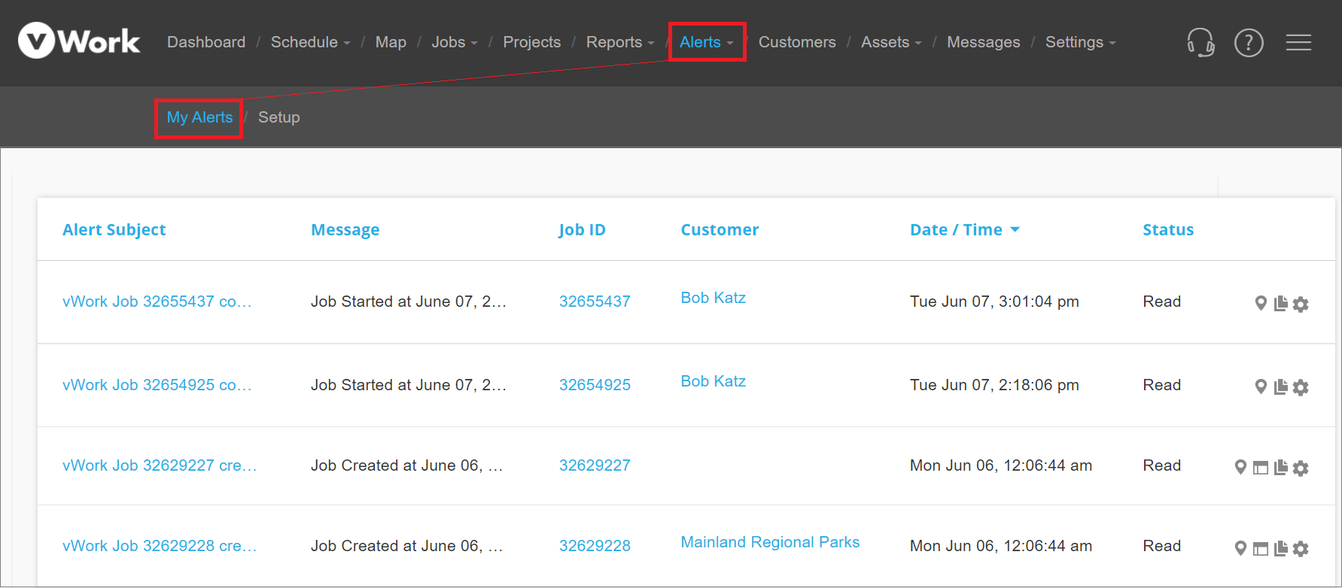The height and width of the screenshot is (588, 1342).
Task: Click the Read status for job 32629227
Action: (1162, 465)
